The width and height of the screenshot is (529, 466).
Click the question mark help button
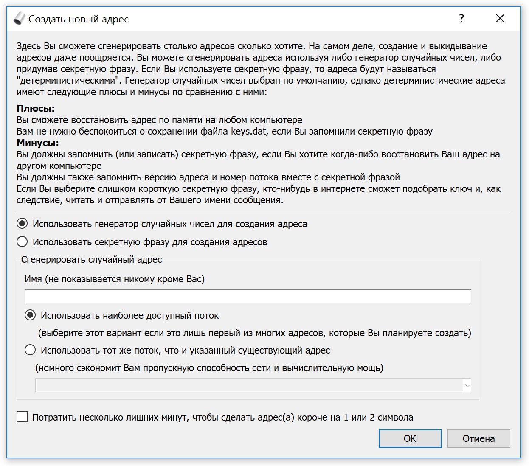pyautogui.click(x=461, y=18)
